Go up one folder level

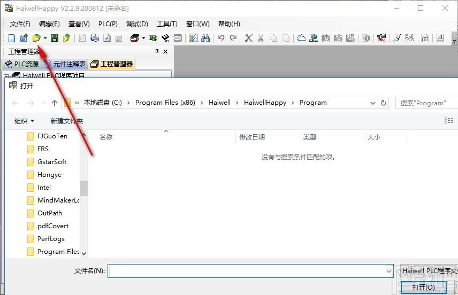(x=55, y=103)
